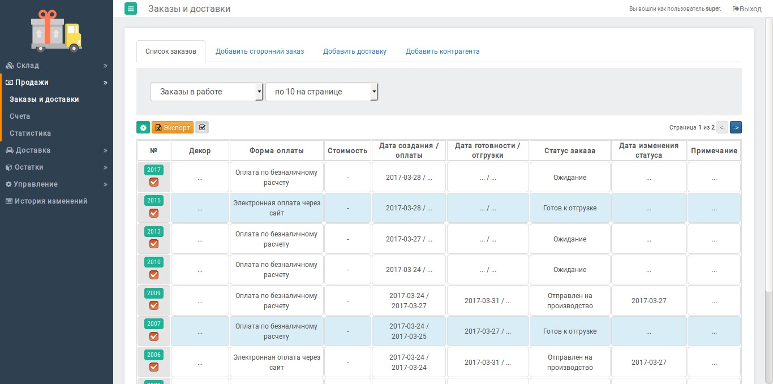773x384 pixels.
Task: Click the Стоимость column header
Action: click(348, 150)
